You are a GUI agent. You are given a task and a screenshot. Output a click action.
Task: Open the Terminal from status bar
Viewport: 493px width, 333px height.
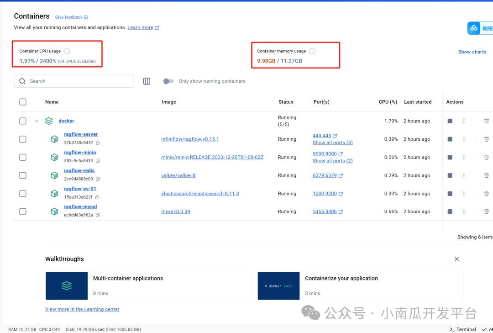(x=463, y=329)
